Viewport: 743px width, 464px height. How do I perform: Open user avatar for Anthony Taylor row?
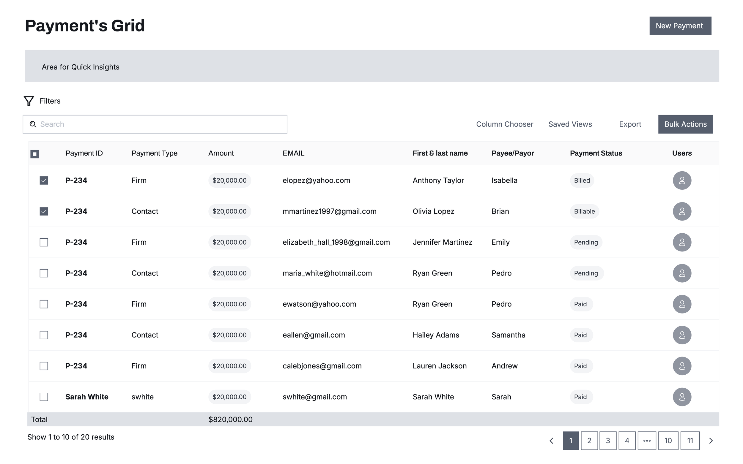pos(681,180)
